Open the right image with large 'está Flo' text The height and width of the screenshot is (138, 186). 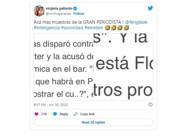click(123, 67)
